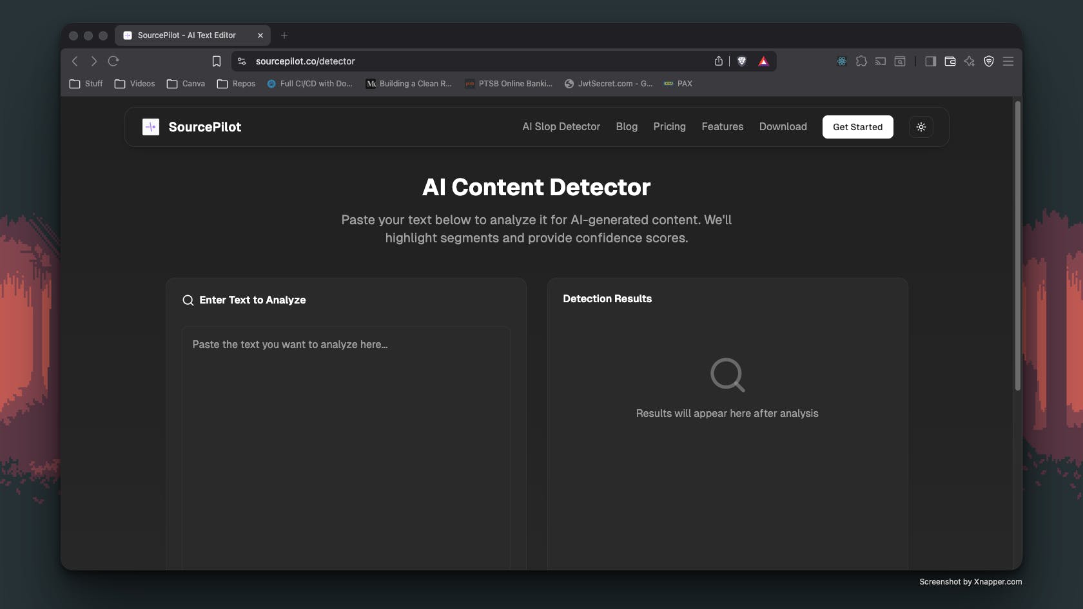This screenshot has height=609, width=1083.
Task: Open the JwtSecret.com bookmark
Action: click(609, 84)
